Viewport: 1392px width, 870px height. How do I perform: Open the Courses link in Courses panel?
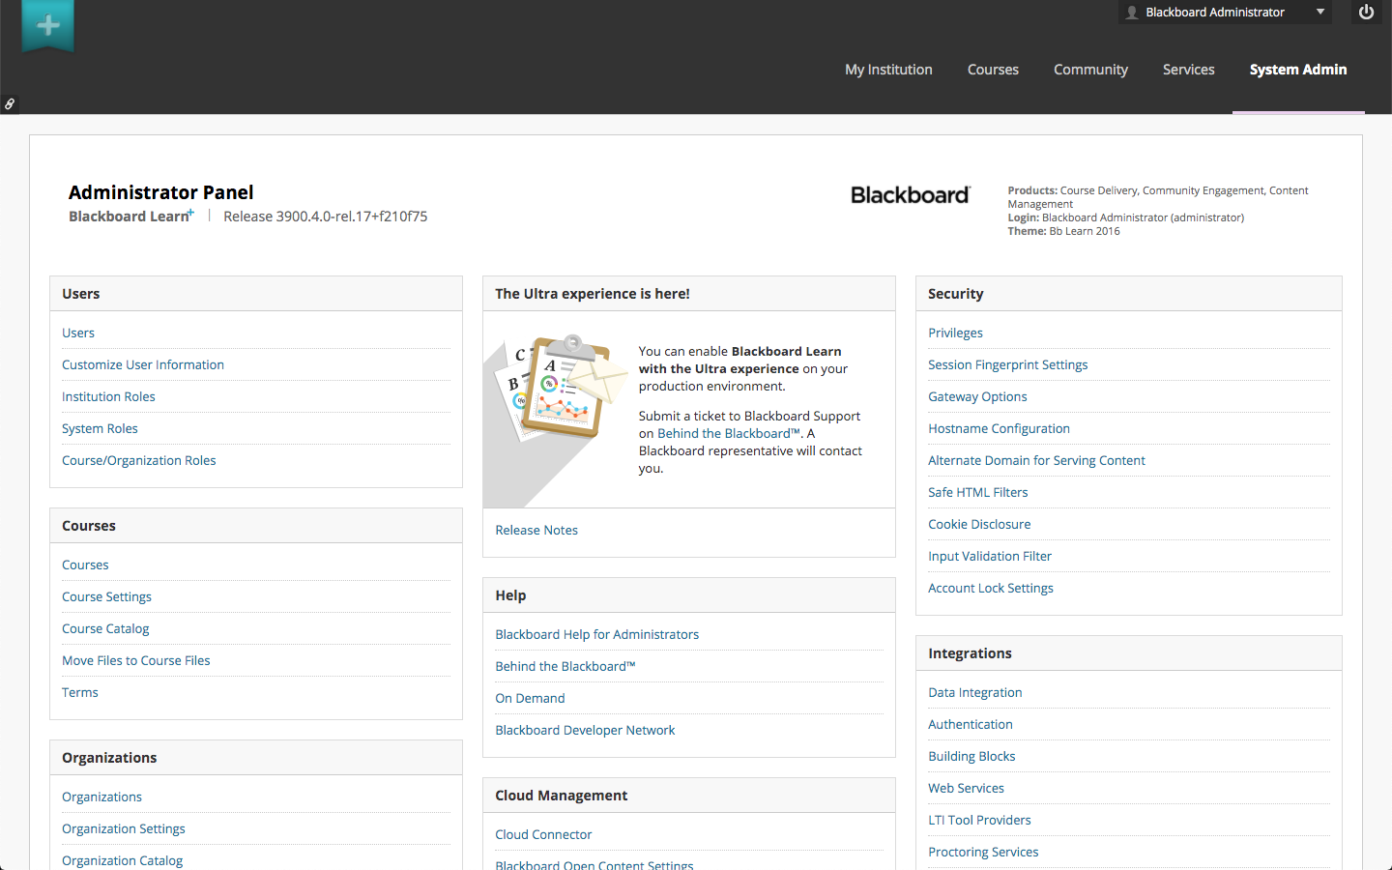point(85,565)
